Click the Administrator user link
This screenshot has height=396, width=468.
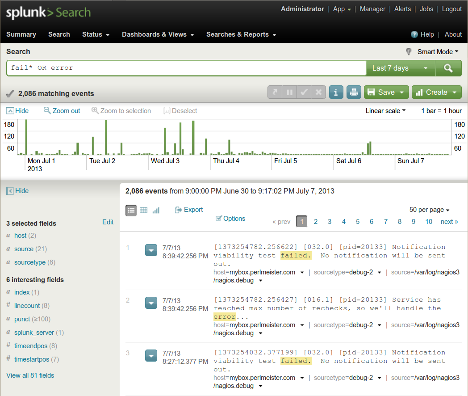point(302,9)
